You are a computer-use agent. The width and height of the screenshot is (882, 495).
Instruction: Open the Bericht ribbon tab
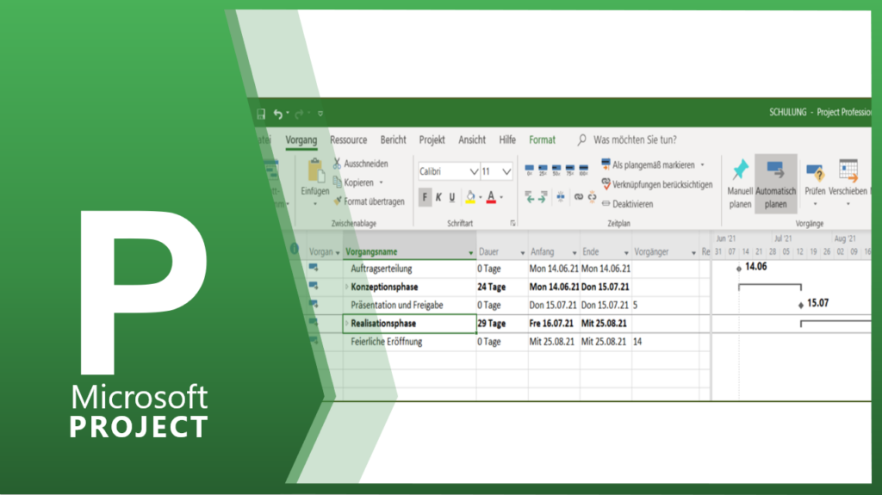(393, 140)
